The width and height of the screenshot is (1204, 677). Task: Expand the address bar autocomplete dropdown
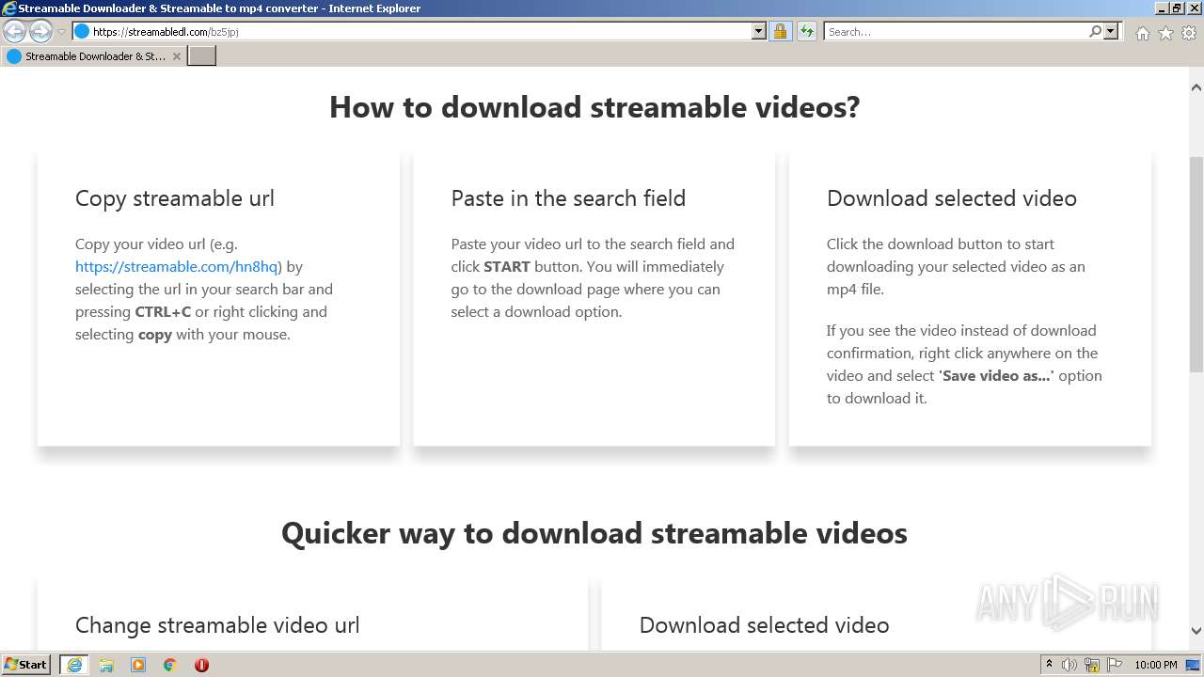[759, 31]
